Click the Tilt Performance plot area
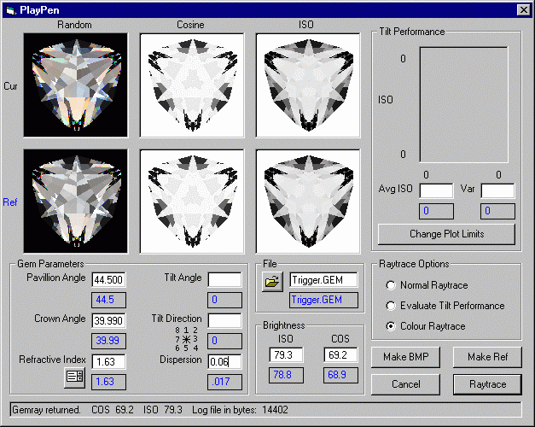This screenshot has height=427, width=535. (x=463, y=105)
